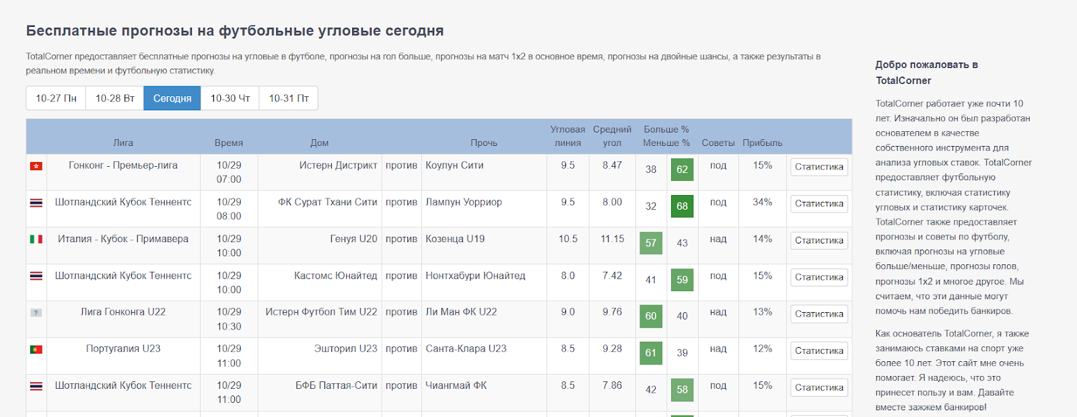Image resolution: width=1077 pixels, height=417 pixels.
Task: Click the Угловая линия column header
Action: (x=567, y=136)
